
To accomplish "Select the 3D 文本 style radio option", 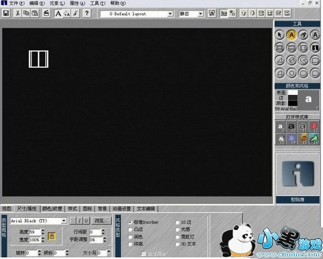I will click(x=178, y=243).
